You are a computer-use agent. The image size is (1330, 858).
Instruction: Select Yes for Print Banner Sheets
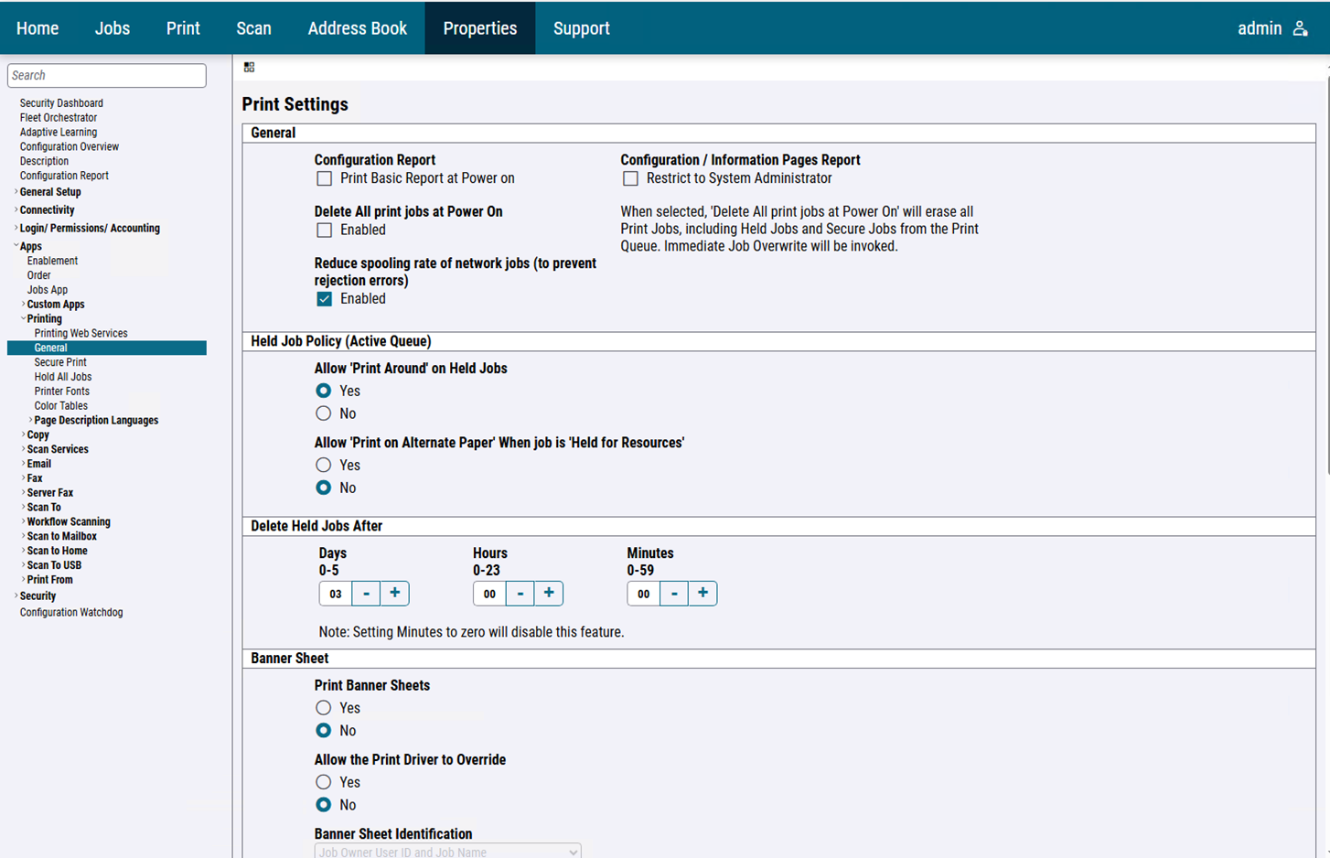(323, 707)
